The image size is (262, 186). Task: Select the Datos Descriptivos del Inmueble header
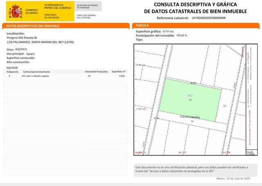(33, 26)
